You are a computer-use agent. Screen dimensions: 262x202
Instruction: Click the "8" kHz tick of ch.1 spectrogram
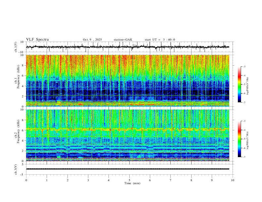pyautogui.click(x=23, y=65)
